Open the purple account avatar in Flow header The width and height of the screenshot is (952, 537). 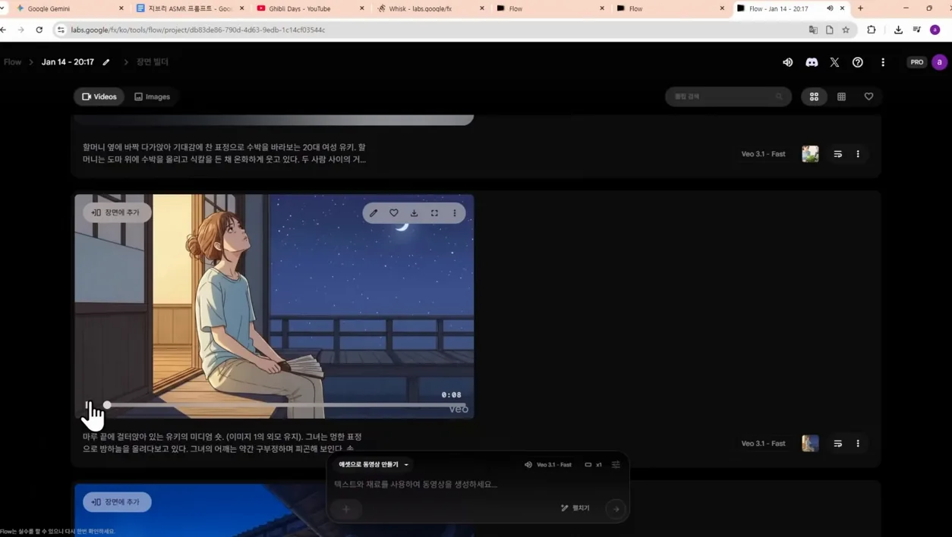(x=939, y=62)
